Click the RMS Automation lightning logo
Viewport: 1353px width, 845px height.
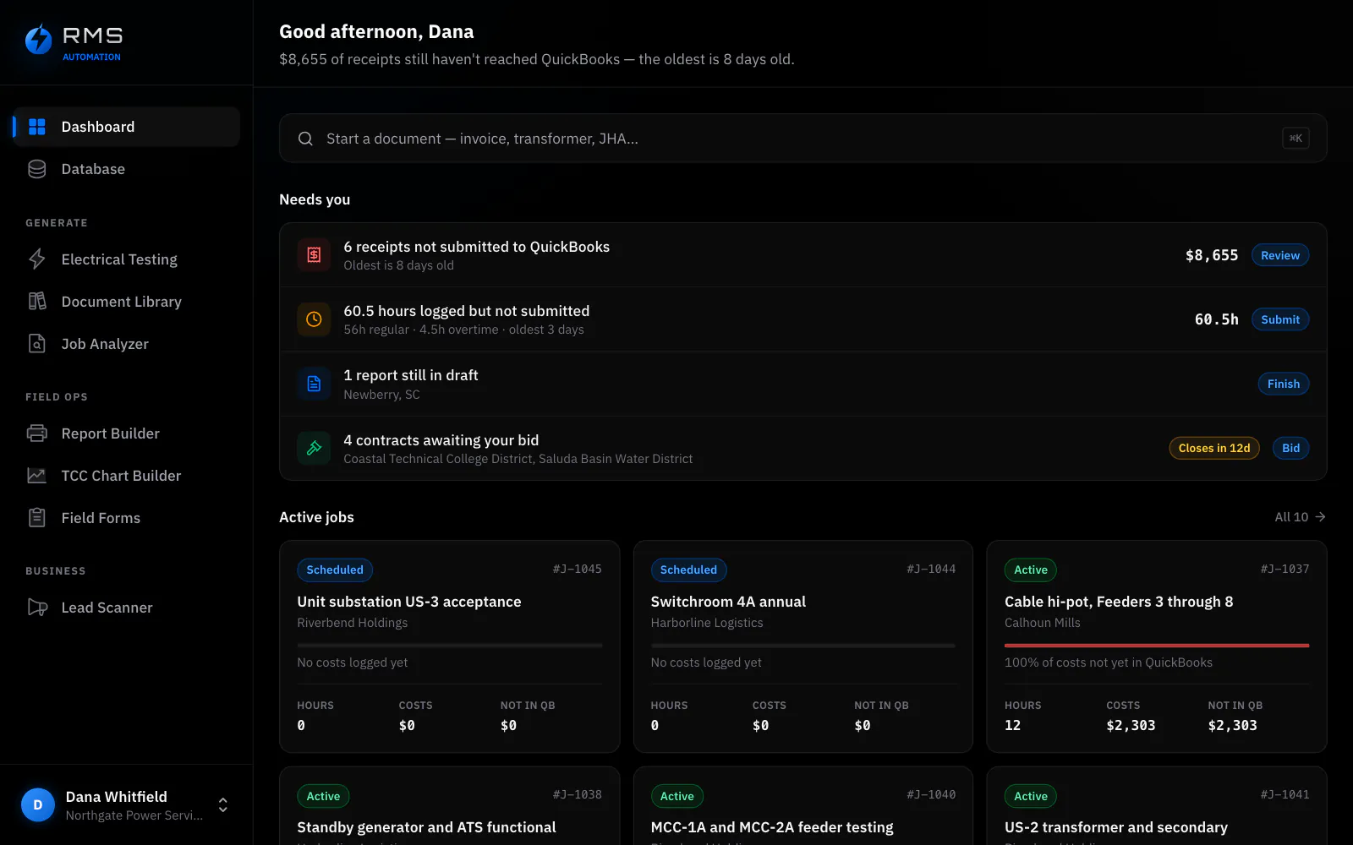tap(38, 40)
